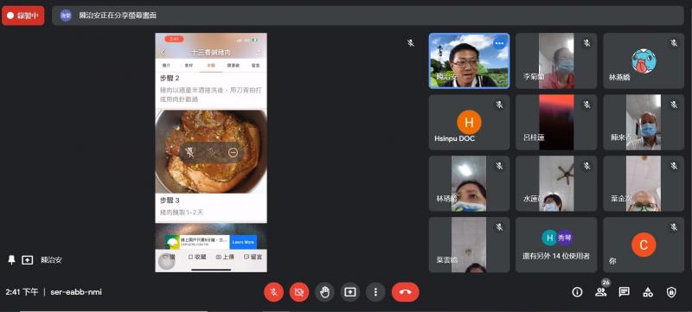
Task: Click the presentation icon beside 陳治安 label
Action: (x=28, y=260)
